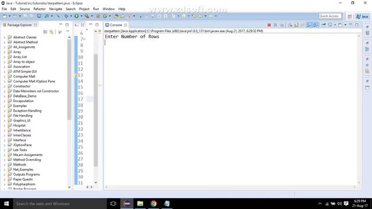
Task: Open the Navigate menu
Action: click(56, 9)
